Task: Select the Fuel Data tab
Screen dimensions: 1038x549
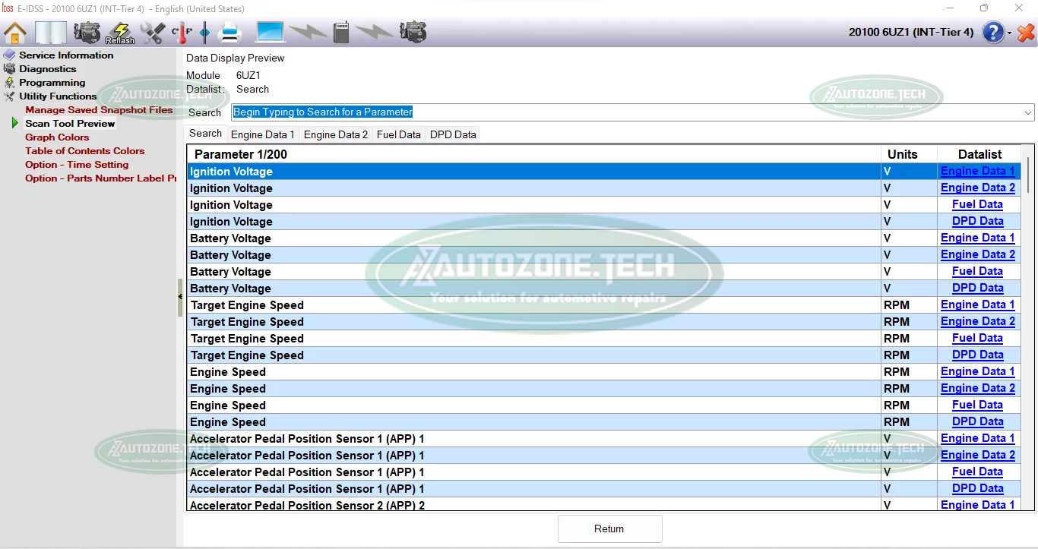Action: point(398,134)
